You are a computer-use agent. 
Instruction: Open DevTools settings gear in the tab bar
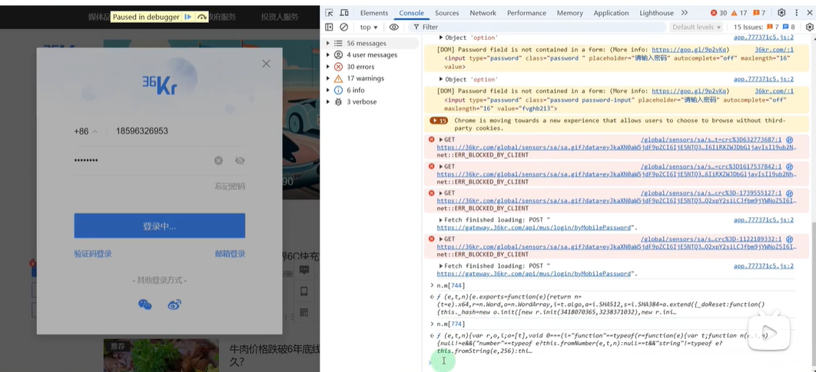pos(781,13)
